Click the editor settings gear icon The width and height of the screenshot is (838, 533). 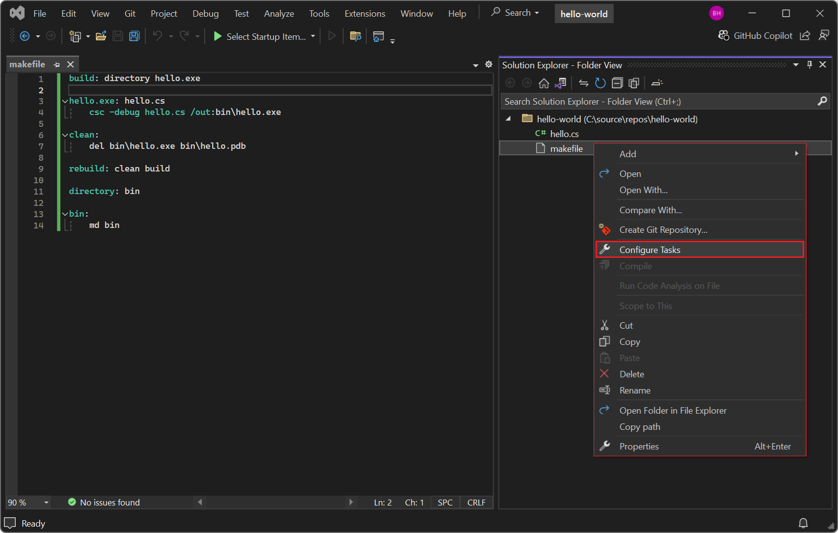[x=488, y=64]
